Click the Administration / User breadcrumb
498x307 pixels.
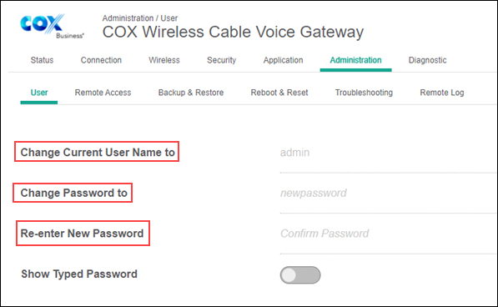[x=140, y=18]
